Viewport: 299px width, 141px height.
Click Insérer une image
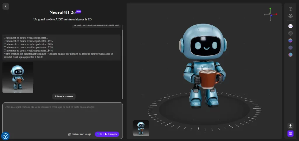tap(80, 134)
